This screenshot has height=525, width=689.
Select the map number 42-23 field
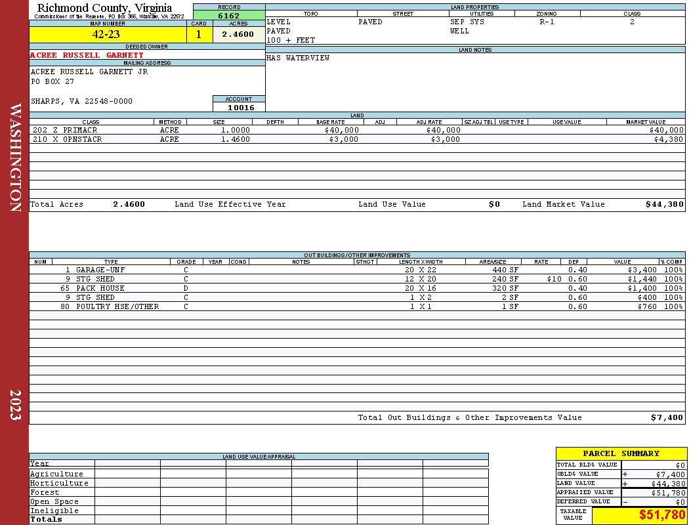[108, 34]
